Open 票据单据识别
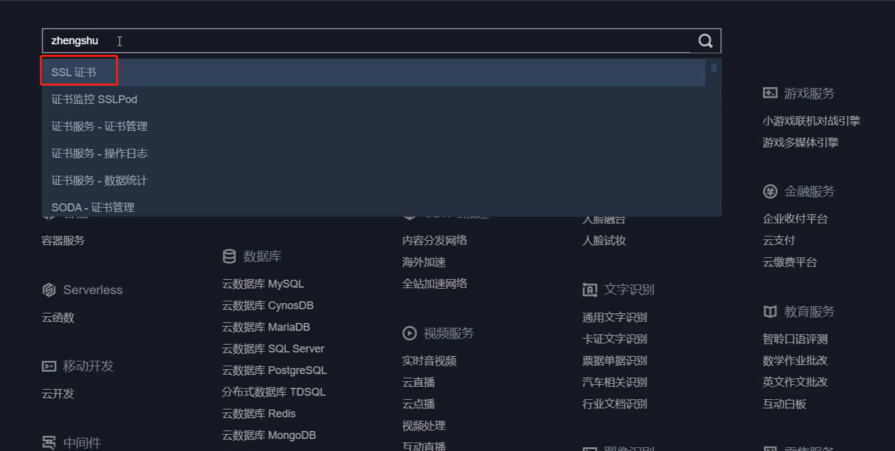Viewport: 895px width, 451px height. click(x=615, y=361)
